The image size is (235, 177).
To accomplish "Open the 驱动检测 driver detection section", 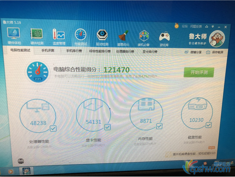I will [102, 38].
